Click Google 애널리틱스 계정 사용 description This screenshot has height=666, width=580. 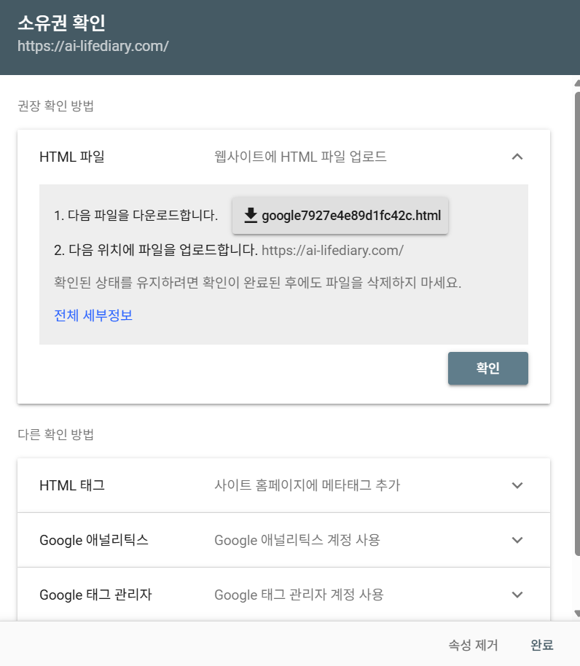tap(297, 540)
